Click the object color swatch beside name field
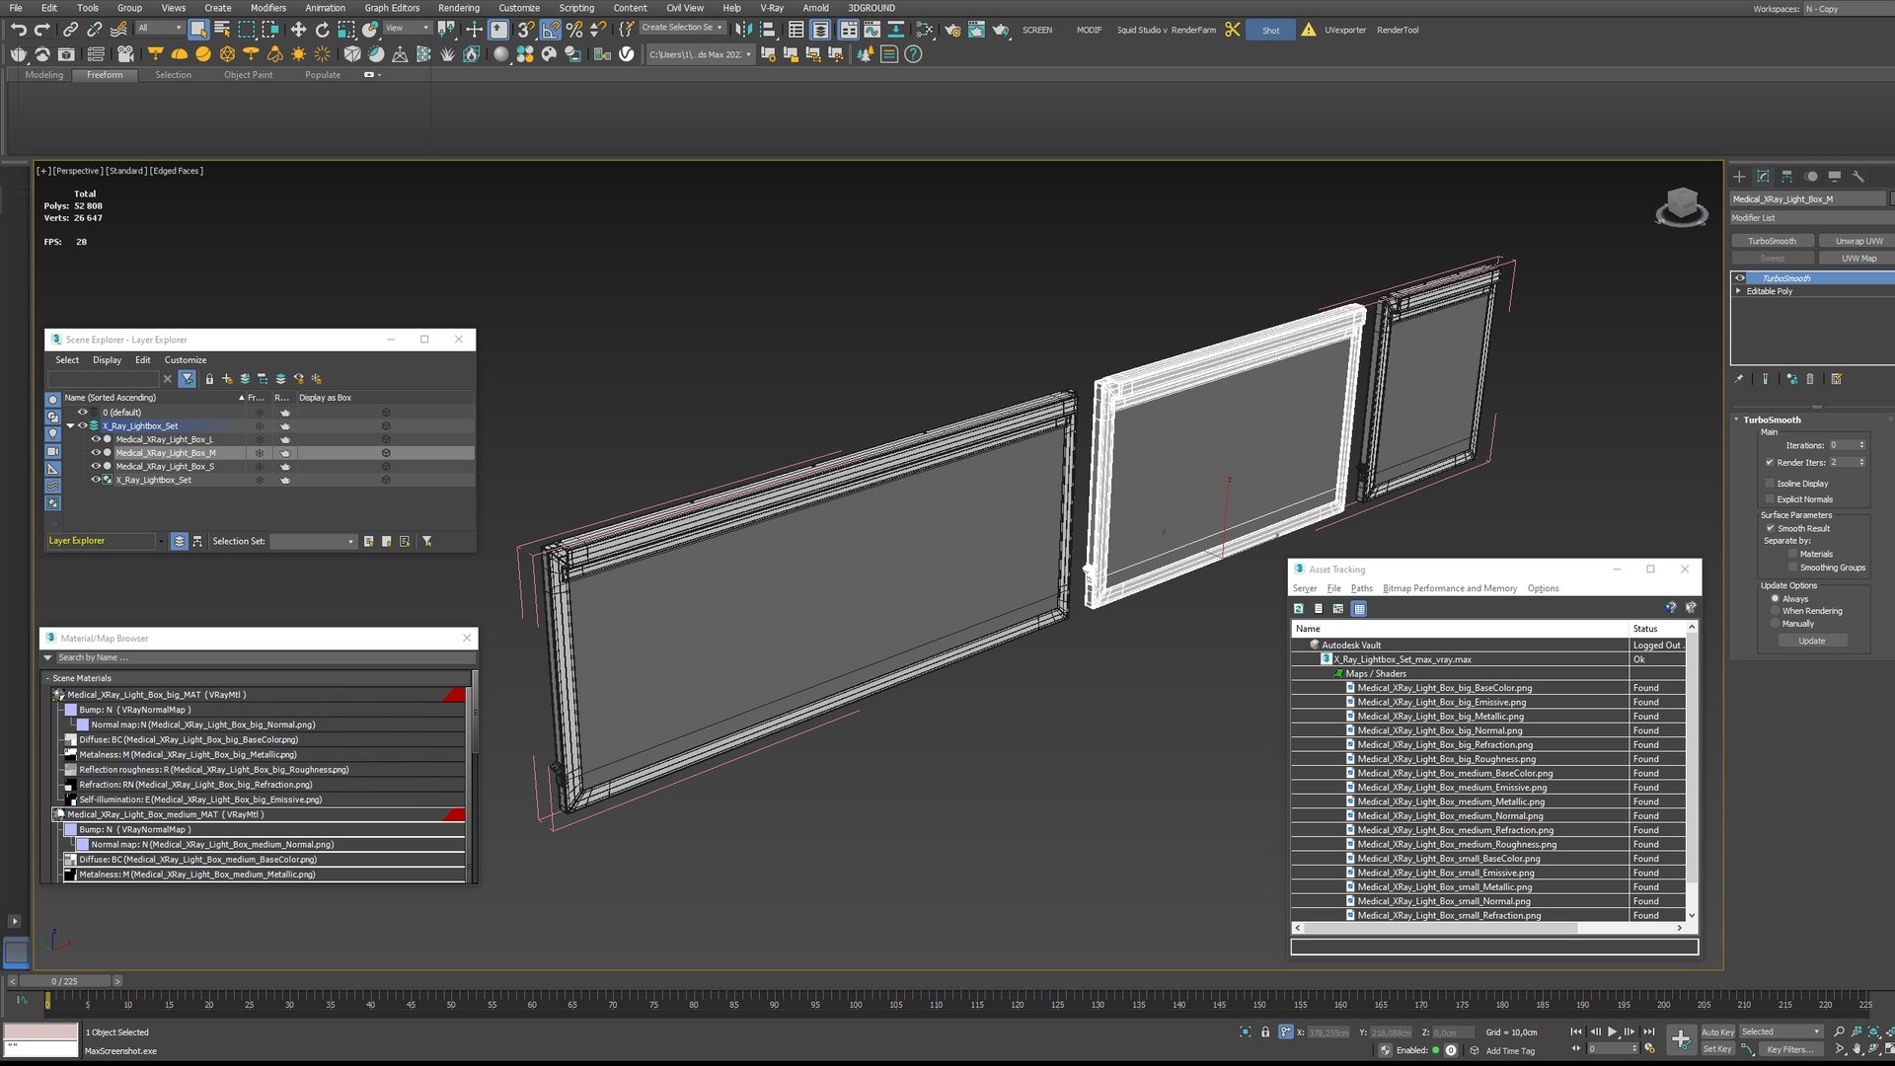 click(1891, 199)
